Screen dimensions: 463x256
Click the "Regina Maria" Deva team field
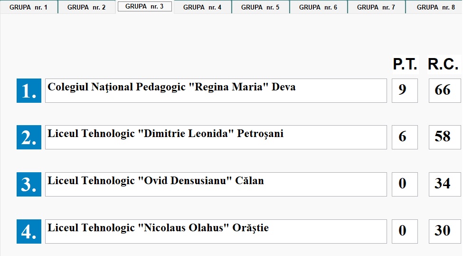tap(216, 91)
